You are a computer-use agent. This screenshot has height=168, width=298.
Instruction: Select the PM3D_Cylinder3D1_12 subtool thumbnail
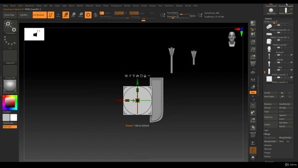point(269,27)
